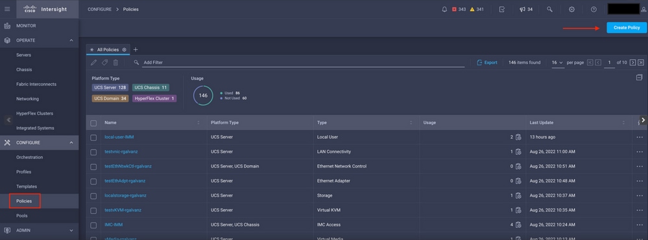The height and width of the screenshot is (240, 648).
Task: Open row actions for local-user-IMM
Action: pyautogui.click(x=640, y=137)
